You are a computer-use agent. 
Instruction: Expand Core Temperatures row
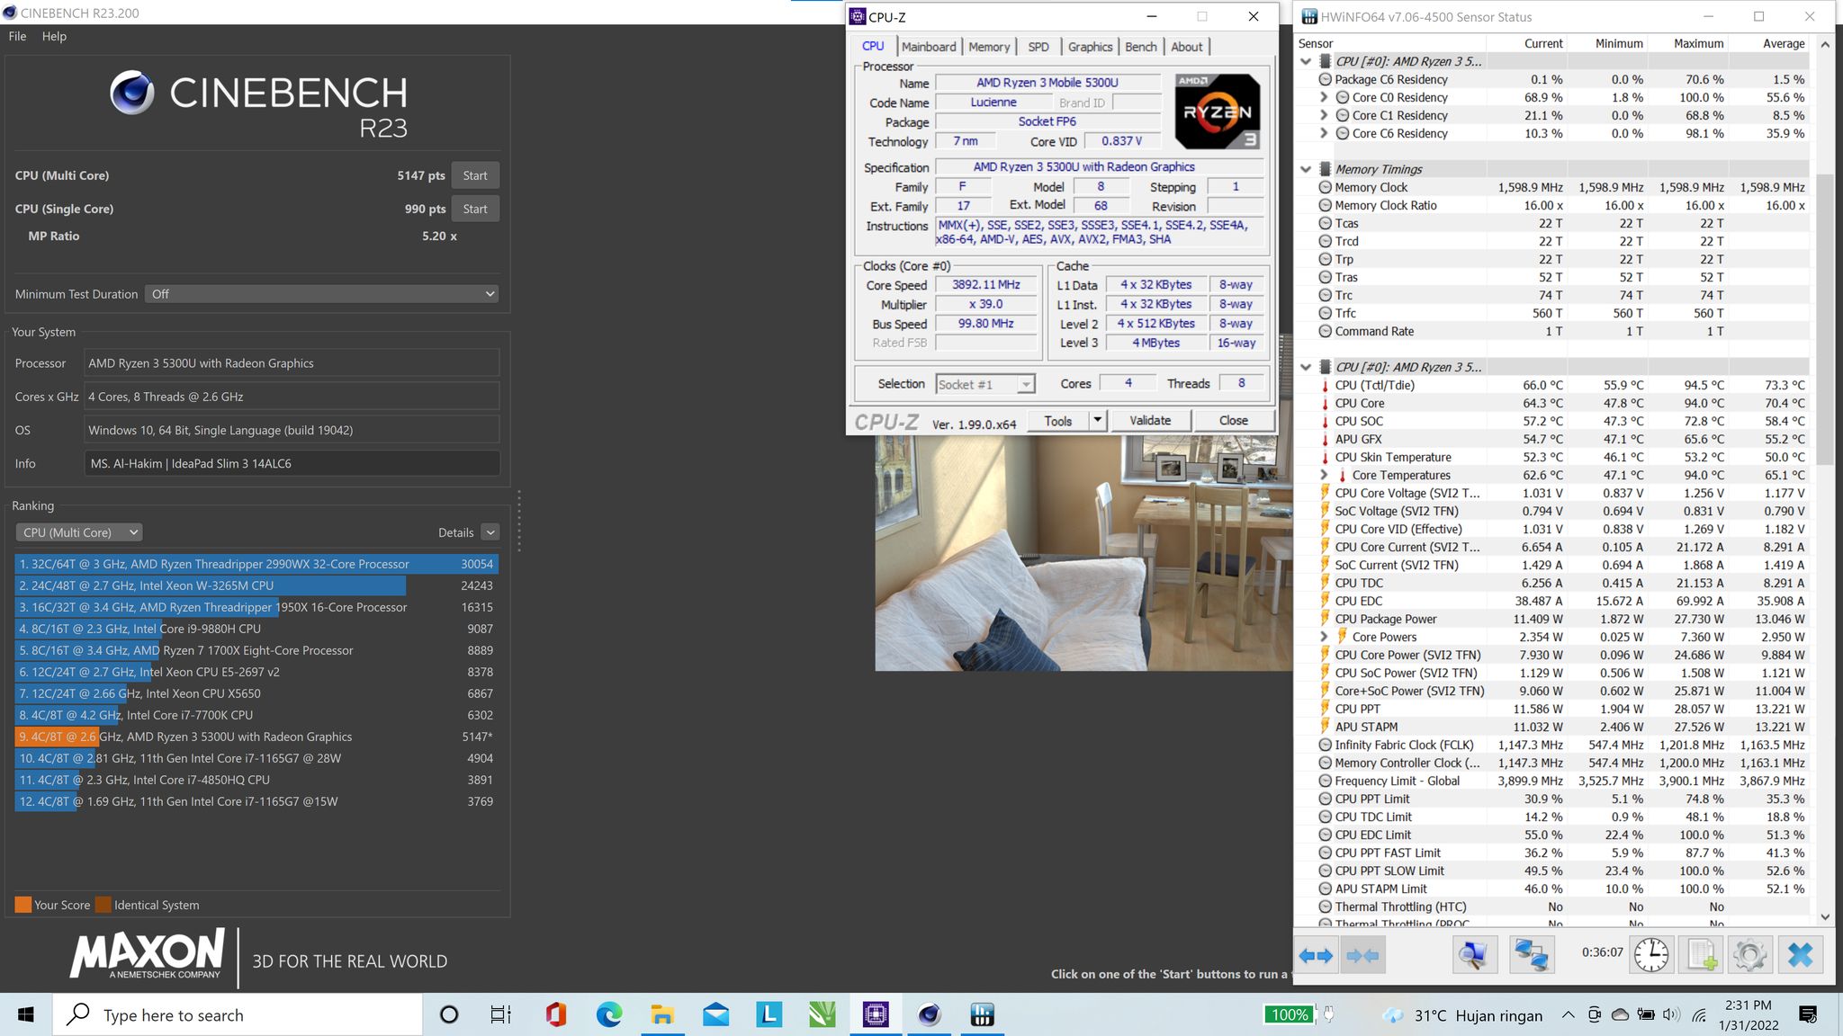tap(1324, 475)
